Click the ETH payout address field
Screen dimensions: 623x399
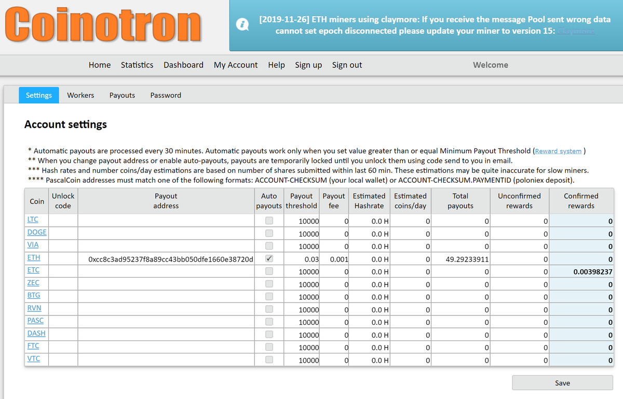(x=166, y=258)
